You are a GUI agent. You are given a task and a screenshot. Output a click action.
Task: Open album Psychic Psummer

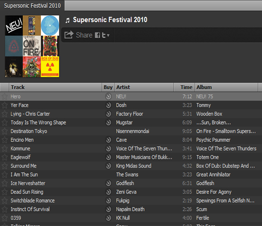click(x=213, y=140)
